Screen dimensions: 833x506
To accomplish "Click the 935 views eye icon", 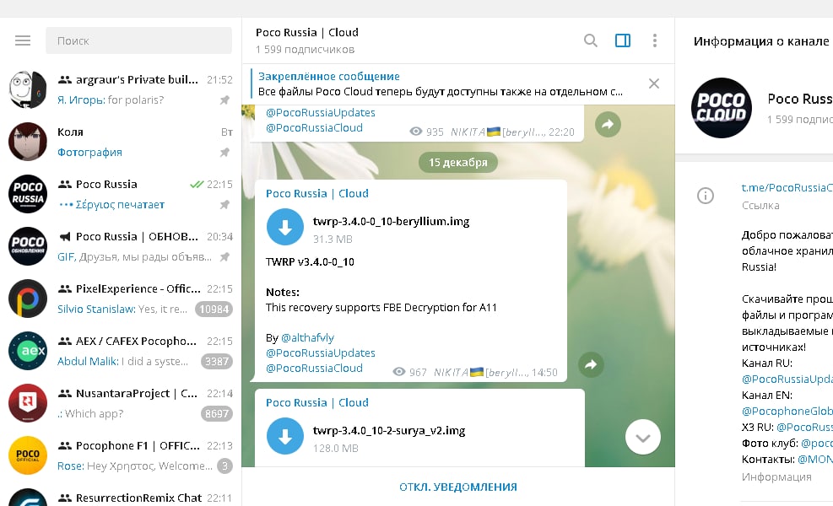I will (x=416, y=132).
